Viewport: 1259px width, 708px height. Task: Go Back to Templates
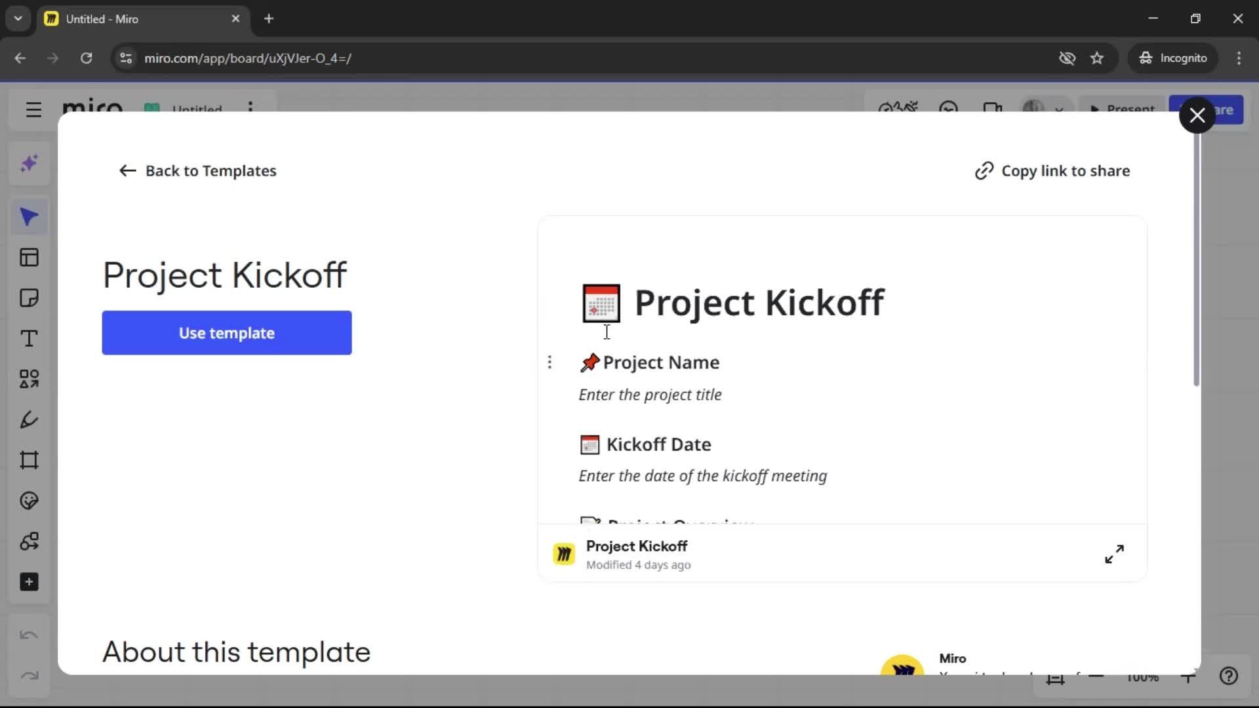click(197, 170)
